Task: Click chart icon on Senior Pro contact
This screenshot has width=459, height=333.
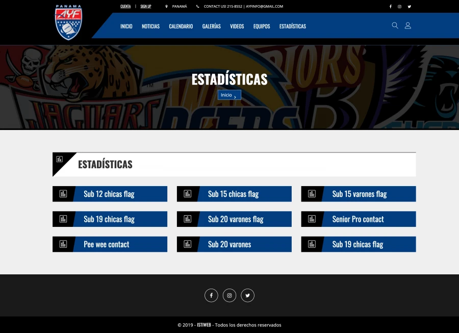Action: pos(312,219)
